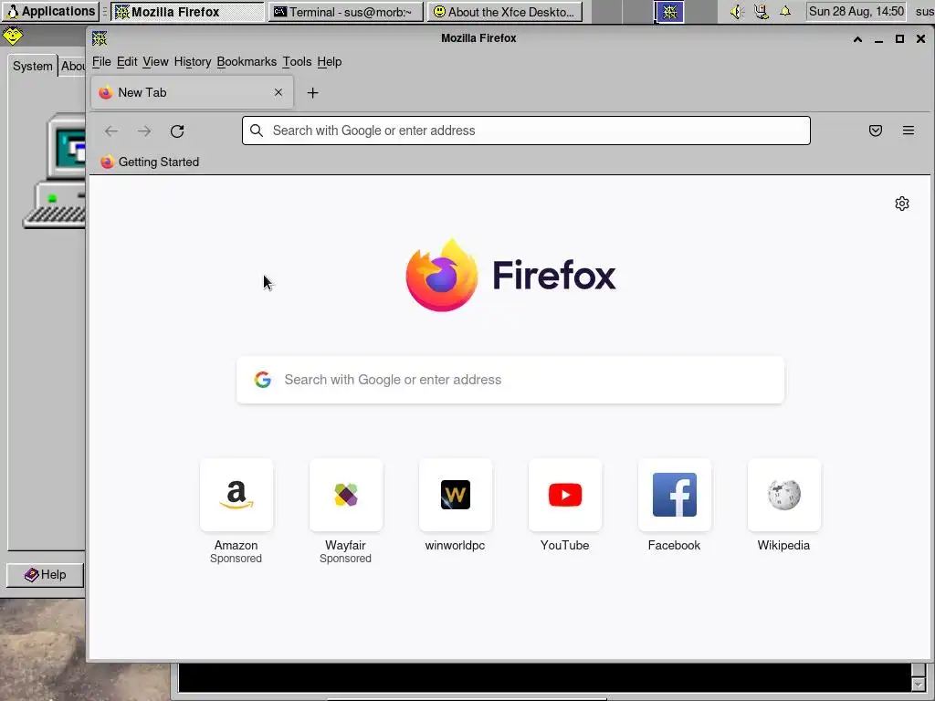Click terminal scrollbar down arrow
Screen dimensions: 935x701
(x=919, y=685)
